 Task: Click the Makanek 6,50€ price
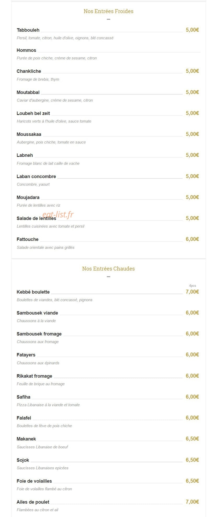pyautogui.click(x=192, y=439)
